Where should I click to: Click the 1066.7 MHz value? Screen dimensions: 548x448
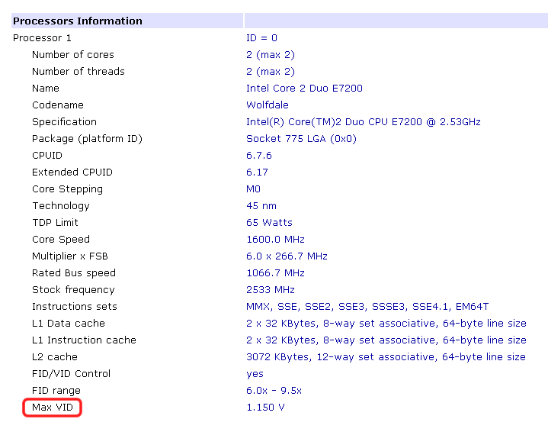pos(275,273)
